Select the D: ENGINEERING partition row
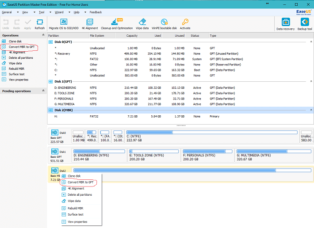The width and height of the screenshot is (314, 228). [x=180, y=88]
